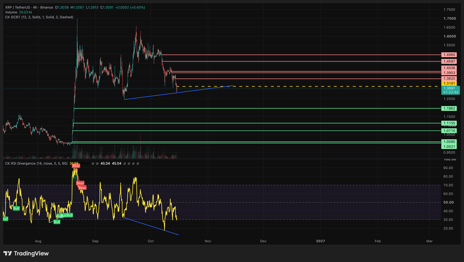464x262 pixels.
Task: Select the blue trendline under price lows
Action: [x=179, y=92]
